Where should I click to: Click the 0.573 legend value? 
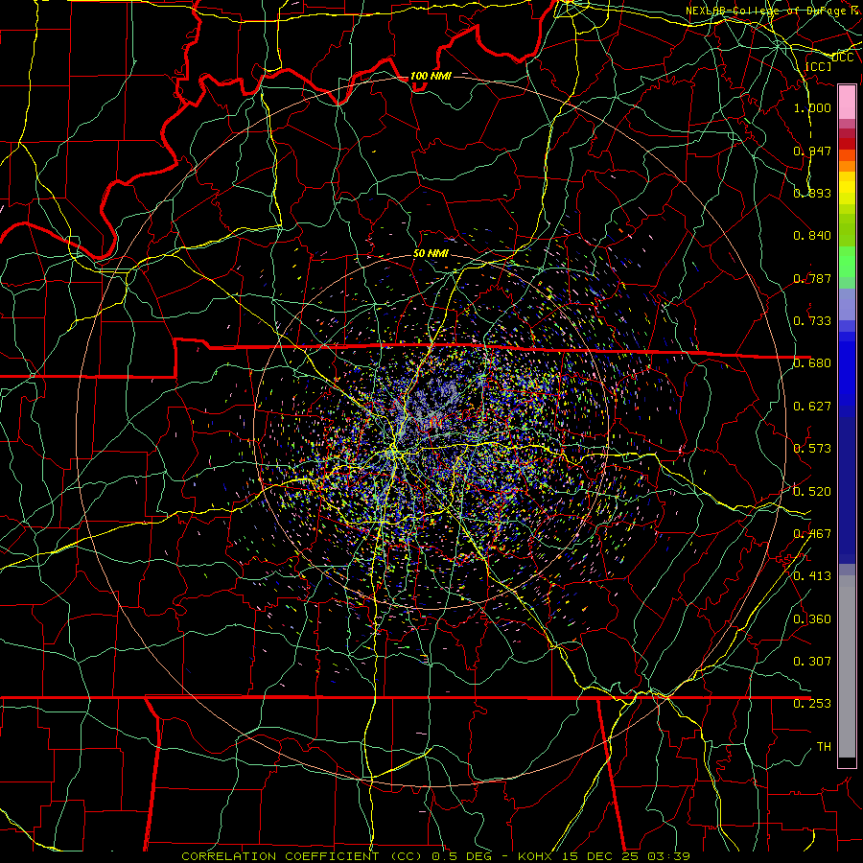(x=812, y=449)
